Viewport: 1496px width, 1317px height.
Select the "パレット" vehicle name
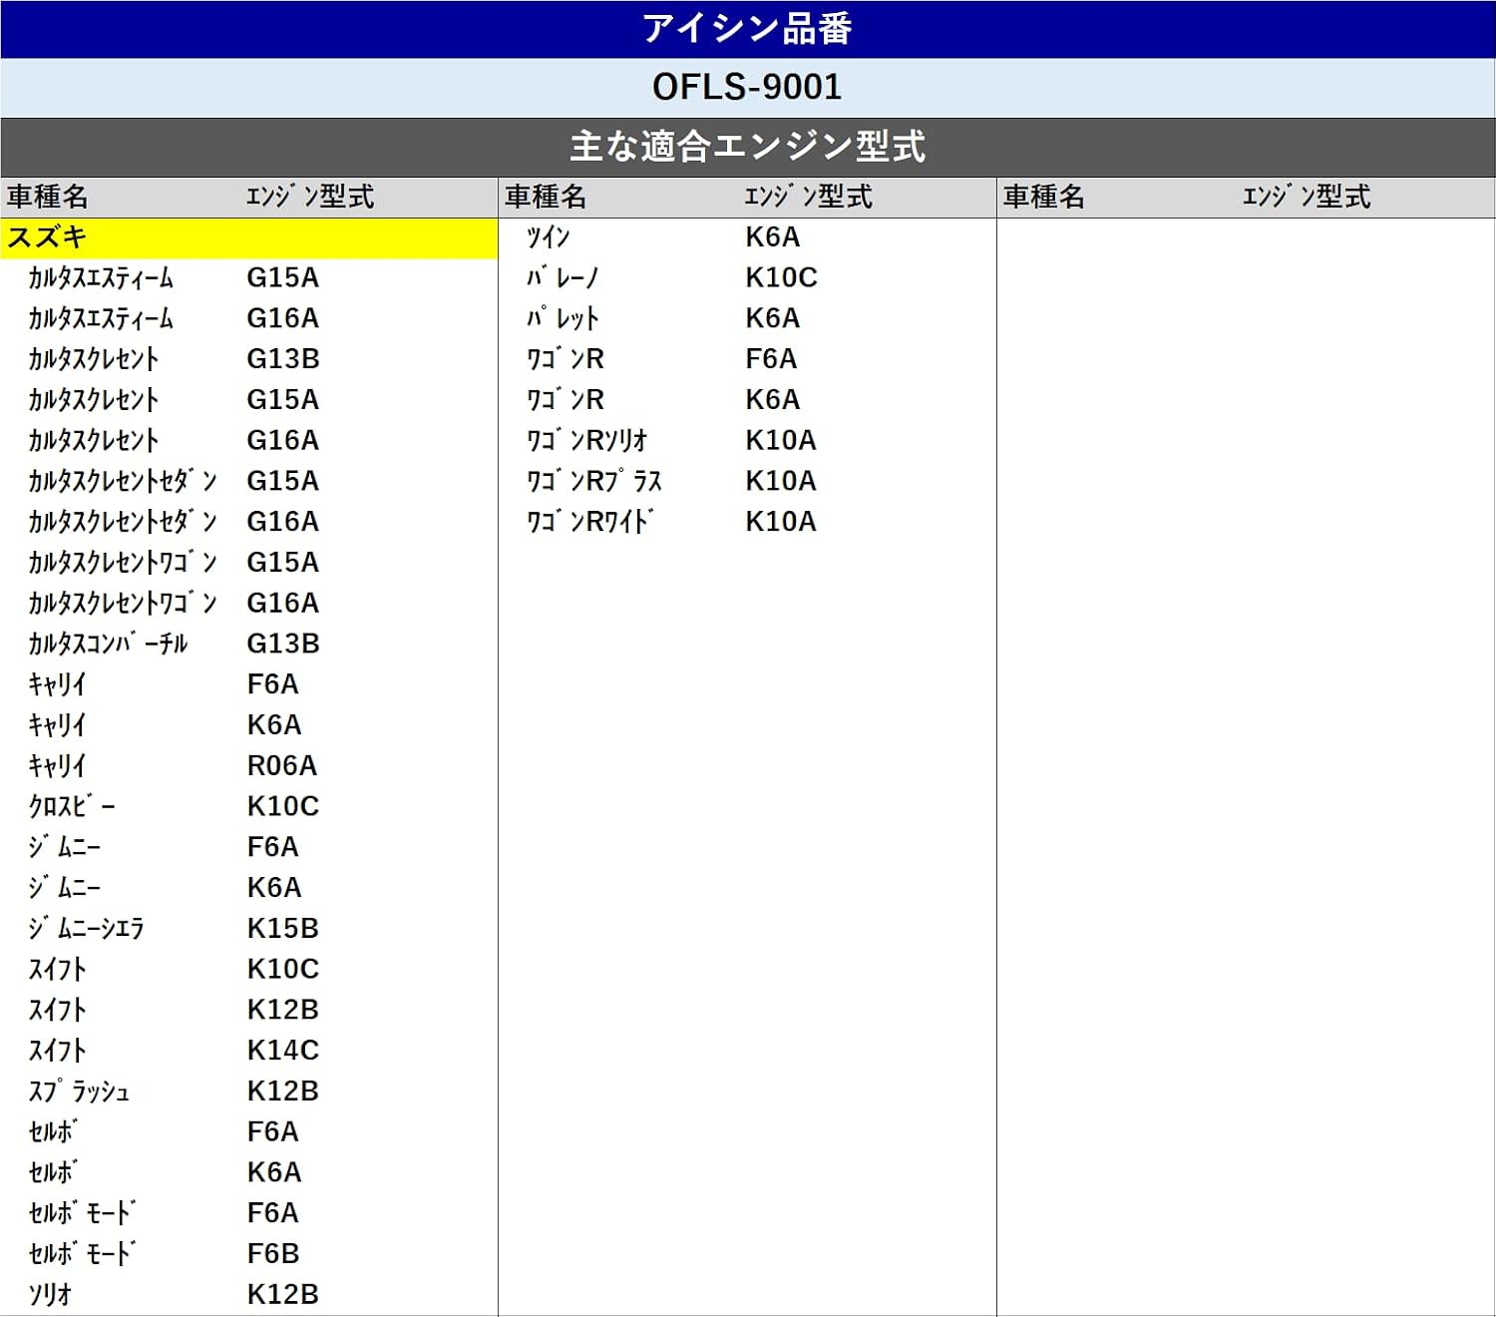pos(562,318)
